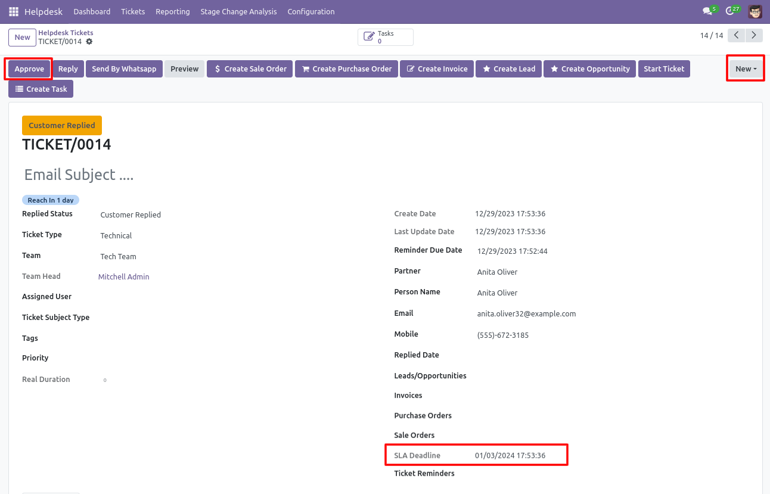Click the Customer Replied orange badge
Image resolution: width=770 pixels, height=494 pixels.
pos(62,125)
